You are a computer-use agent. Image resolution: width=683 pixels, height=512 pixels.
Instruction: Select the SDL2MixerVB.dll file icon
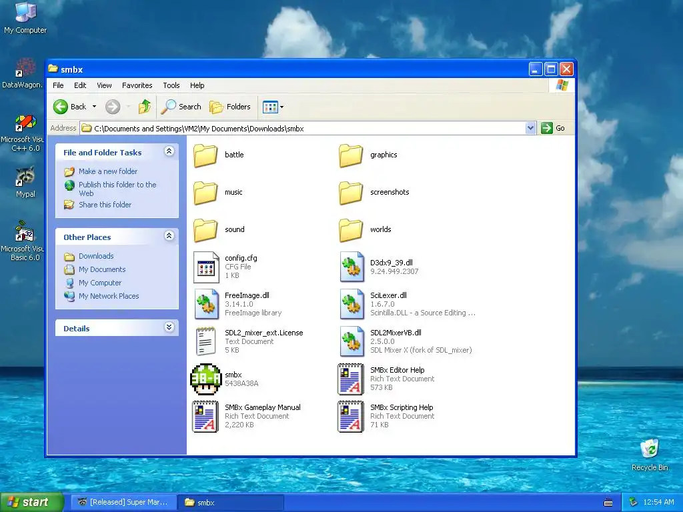pyautogui.click(x=352, y=341)
